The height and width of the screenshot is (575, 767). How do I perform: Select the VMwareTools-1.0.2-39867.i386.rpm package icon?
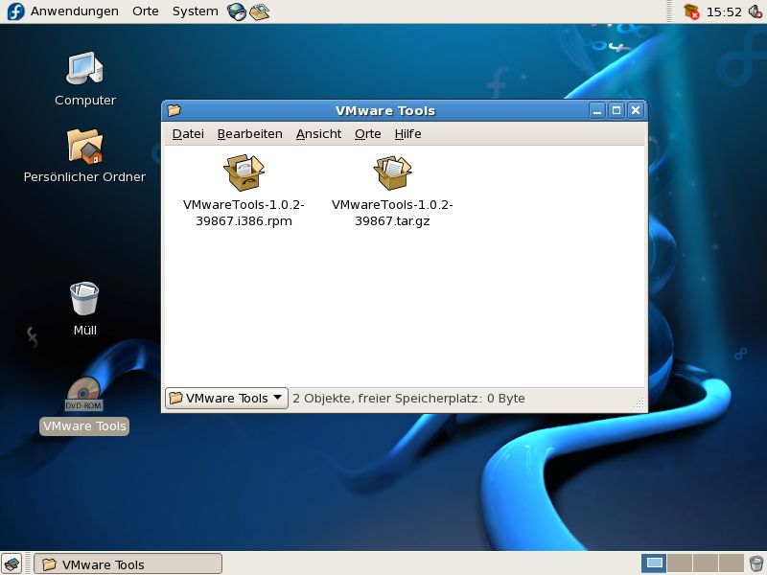[244, 172]
